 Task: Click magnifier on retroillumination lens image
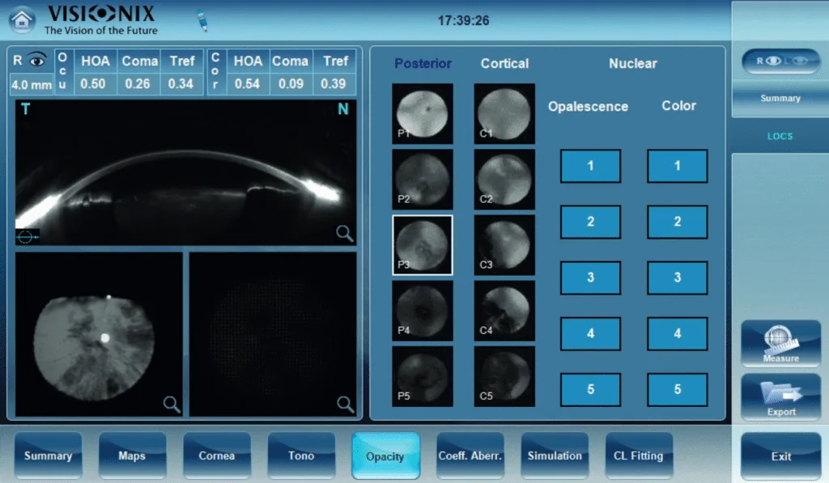[x=172, y=405]
